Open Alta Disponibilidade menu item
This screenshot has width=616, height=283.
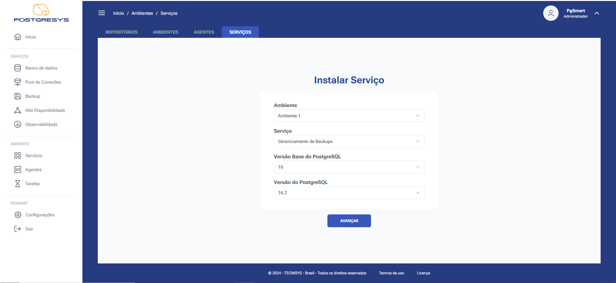click(45, 110)
